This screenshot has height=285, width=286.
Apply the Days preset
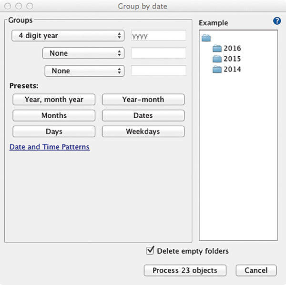point(54,131)
